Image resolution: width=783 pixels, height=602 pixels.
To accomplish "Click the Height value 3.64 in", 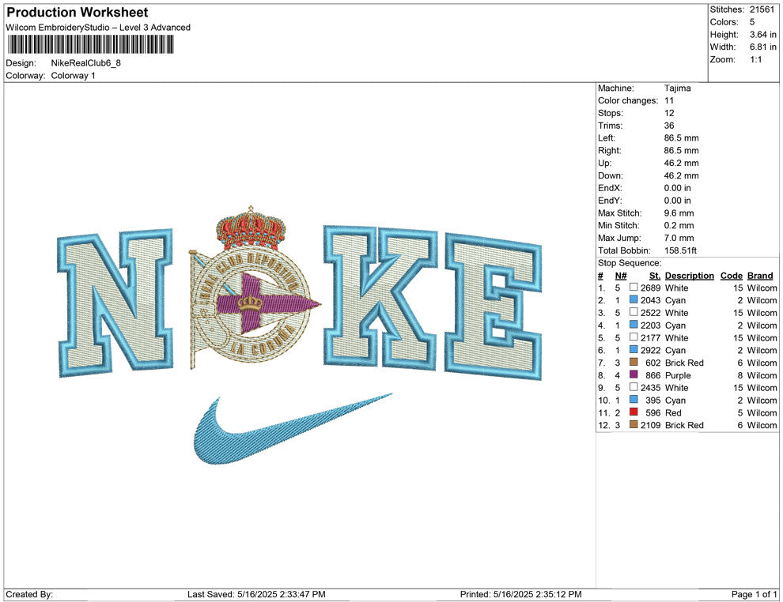I will (x=763, y=35).
